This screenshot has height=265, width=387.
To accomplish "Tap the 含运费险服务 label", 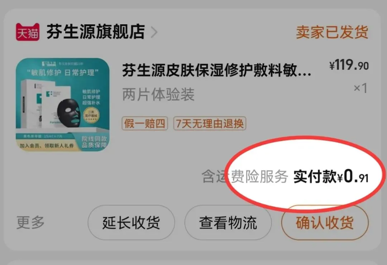I will [x=245, y=177].
